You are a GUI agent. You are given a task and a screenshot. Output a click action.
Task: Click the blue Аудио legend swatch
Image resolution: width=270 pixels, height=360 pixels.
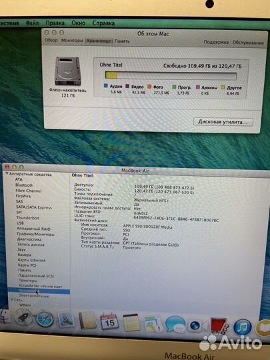click(105, 86)
